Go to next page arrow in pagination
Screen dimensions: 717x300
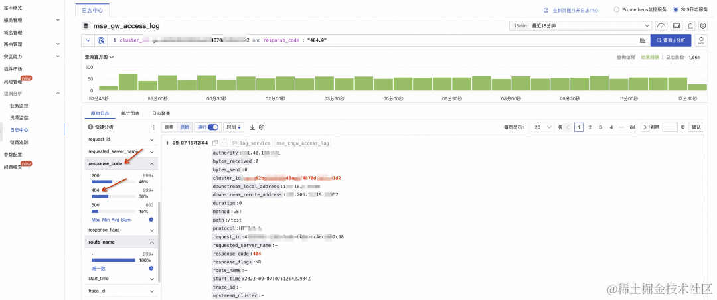point(645,127)
